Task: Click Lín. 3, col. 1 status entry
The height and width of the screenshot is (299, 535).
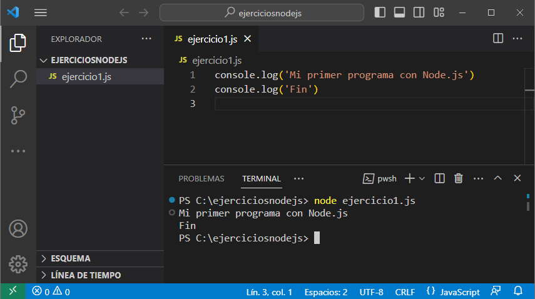Action: (x=269, y=292)
